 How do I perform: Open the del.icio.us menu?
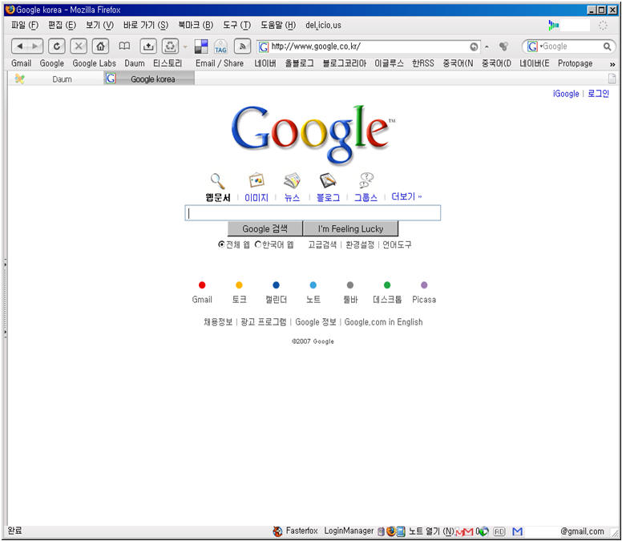click(323, 25)
